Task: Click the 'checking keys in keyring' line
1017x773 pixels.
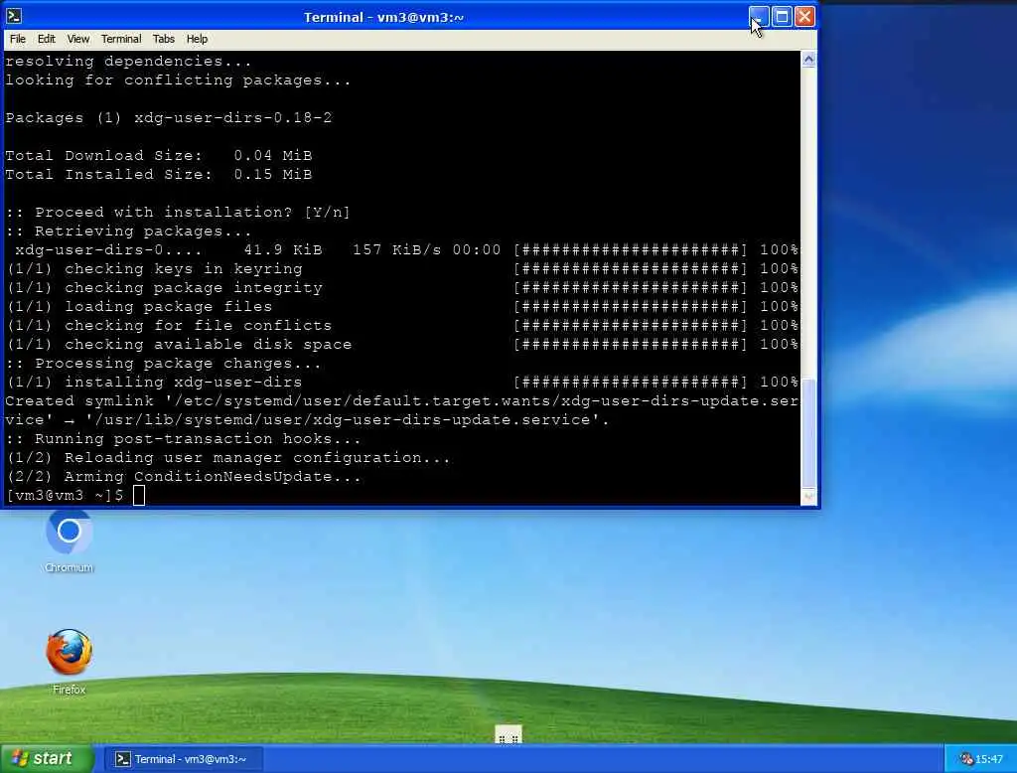Action: (402, 268)
